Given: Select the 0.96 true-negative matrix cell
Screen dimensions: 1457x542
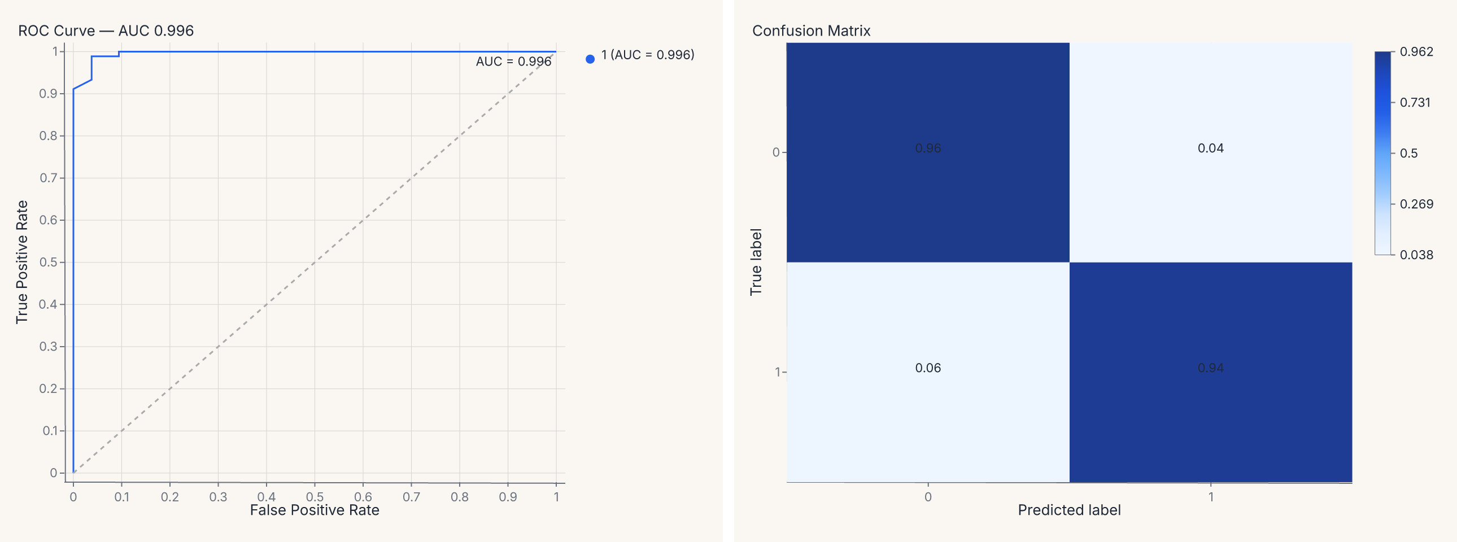Looking at the screenshot, I should [x=928, y=152].
